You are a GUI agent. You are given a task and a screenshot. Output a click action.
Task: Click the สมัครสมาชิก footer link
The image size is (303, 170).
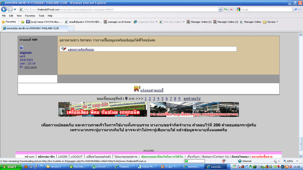point(46,156)
